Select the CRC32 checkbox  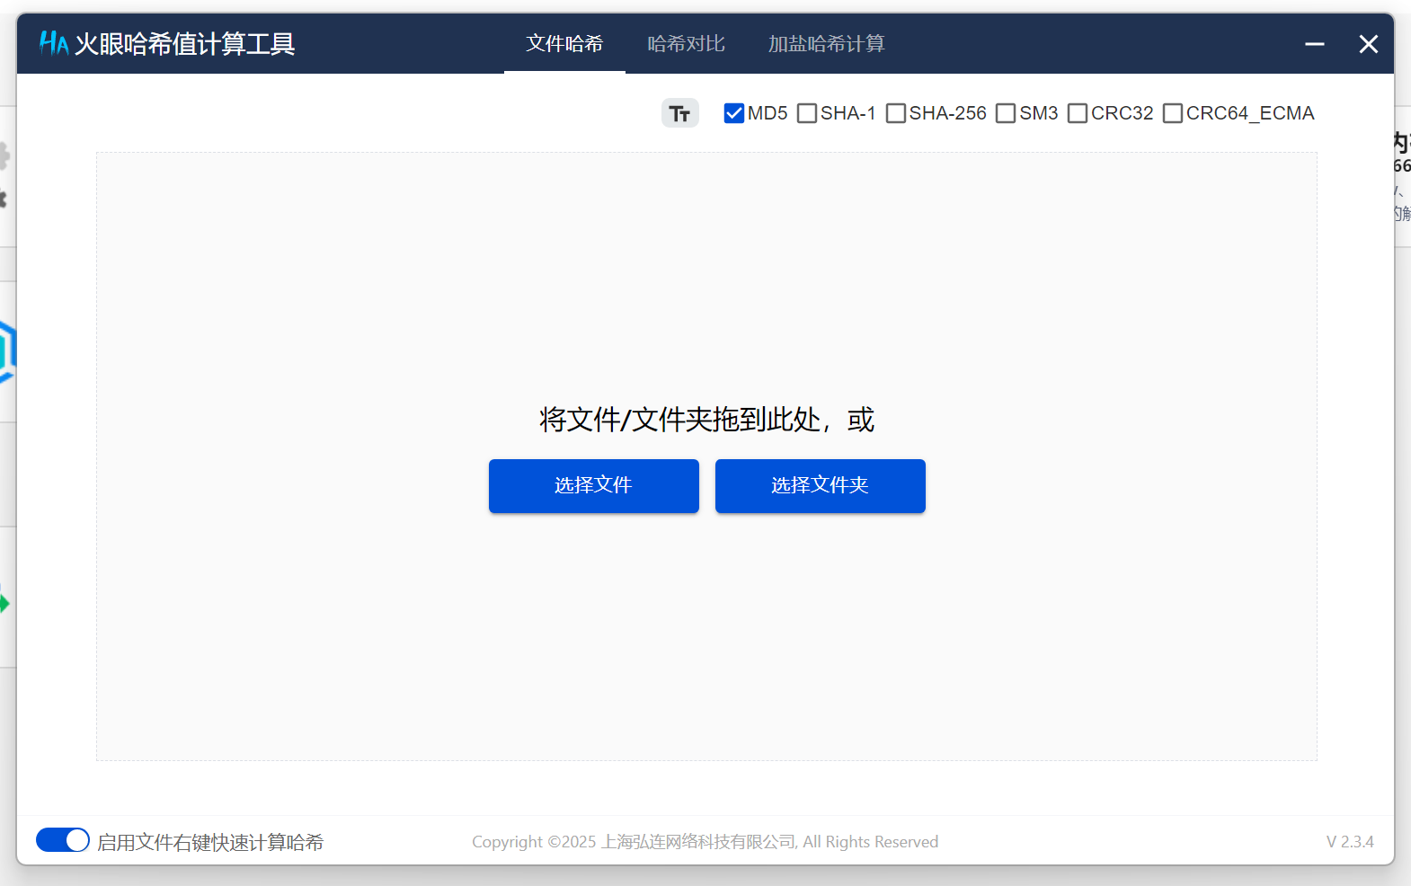1078,113
